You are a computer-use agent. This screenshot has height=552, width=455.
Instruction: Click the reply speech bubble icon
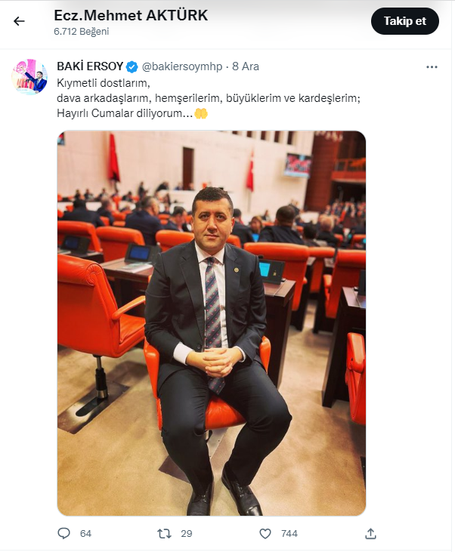click(63, 533)
